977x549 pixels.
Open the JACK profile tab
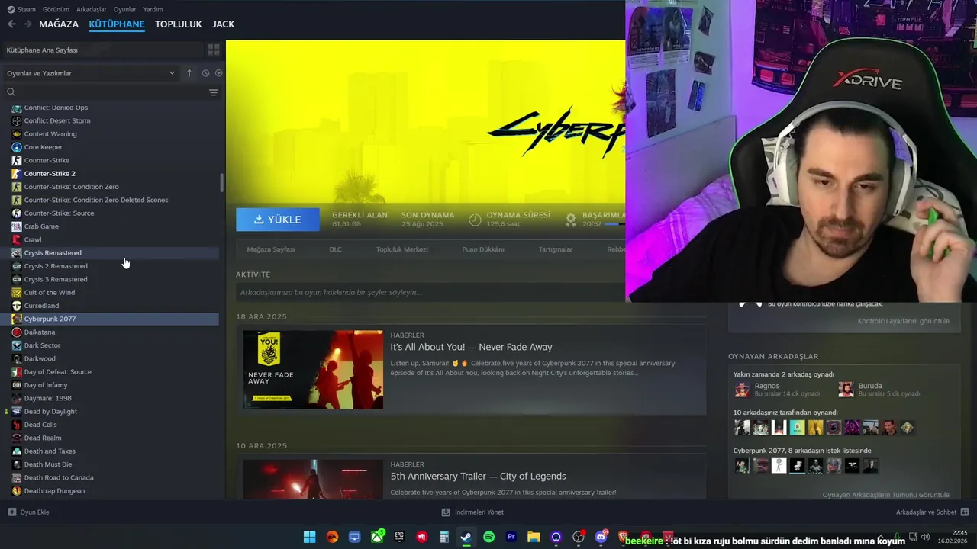223,24
